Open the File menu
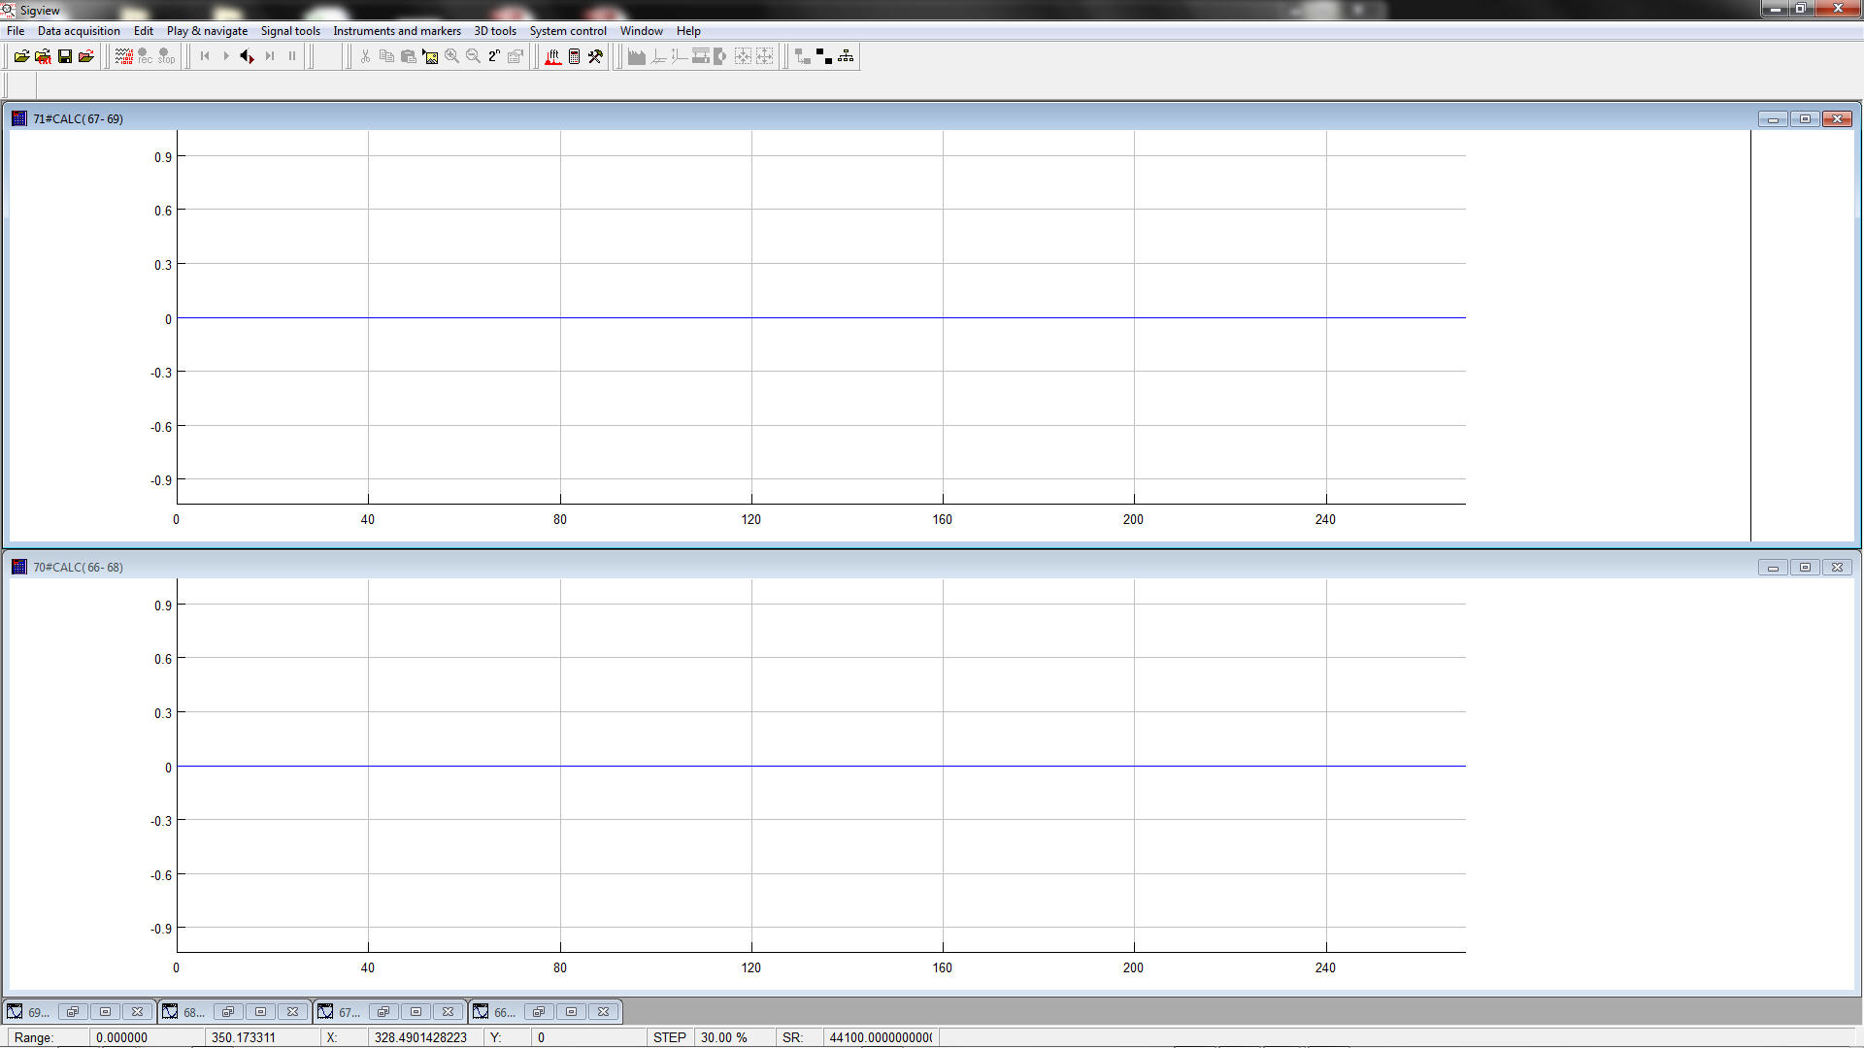Image resolution: width=1864 pixels, height=1048 pixels. click(x=16, y=31)
